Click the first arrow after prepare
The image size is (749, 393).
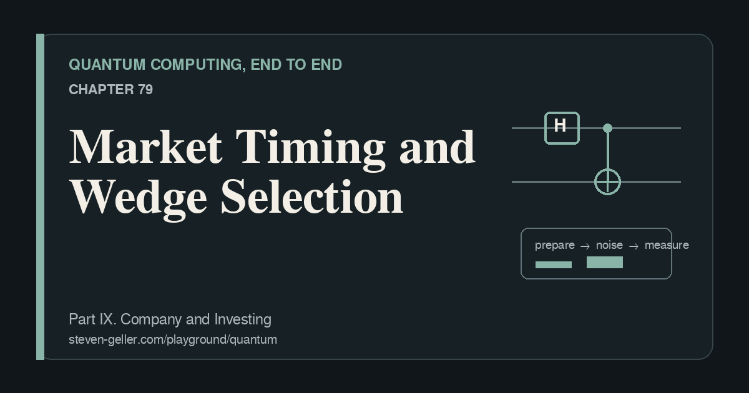pos(585,246)
